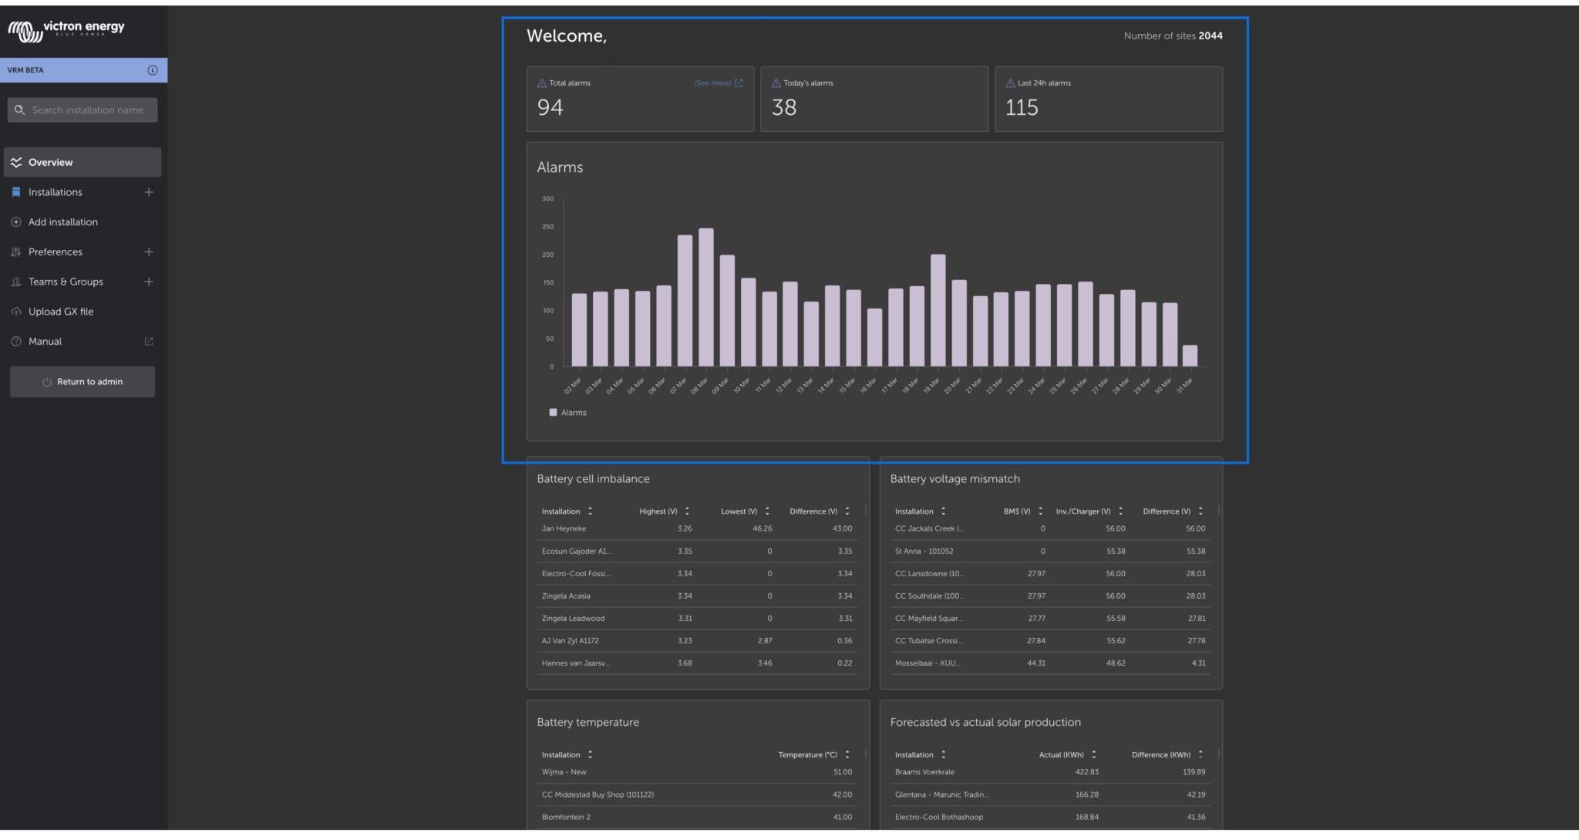Viewport: 1579px width, 840px height.
Task: Click the Victron Energy logo
Action: (x=66, y=29)
